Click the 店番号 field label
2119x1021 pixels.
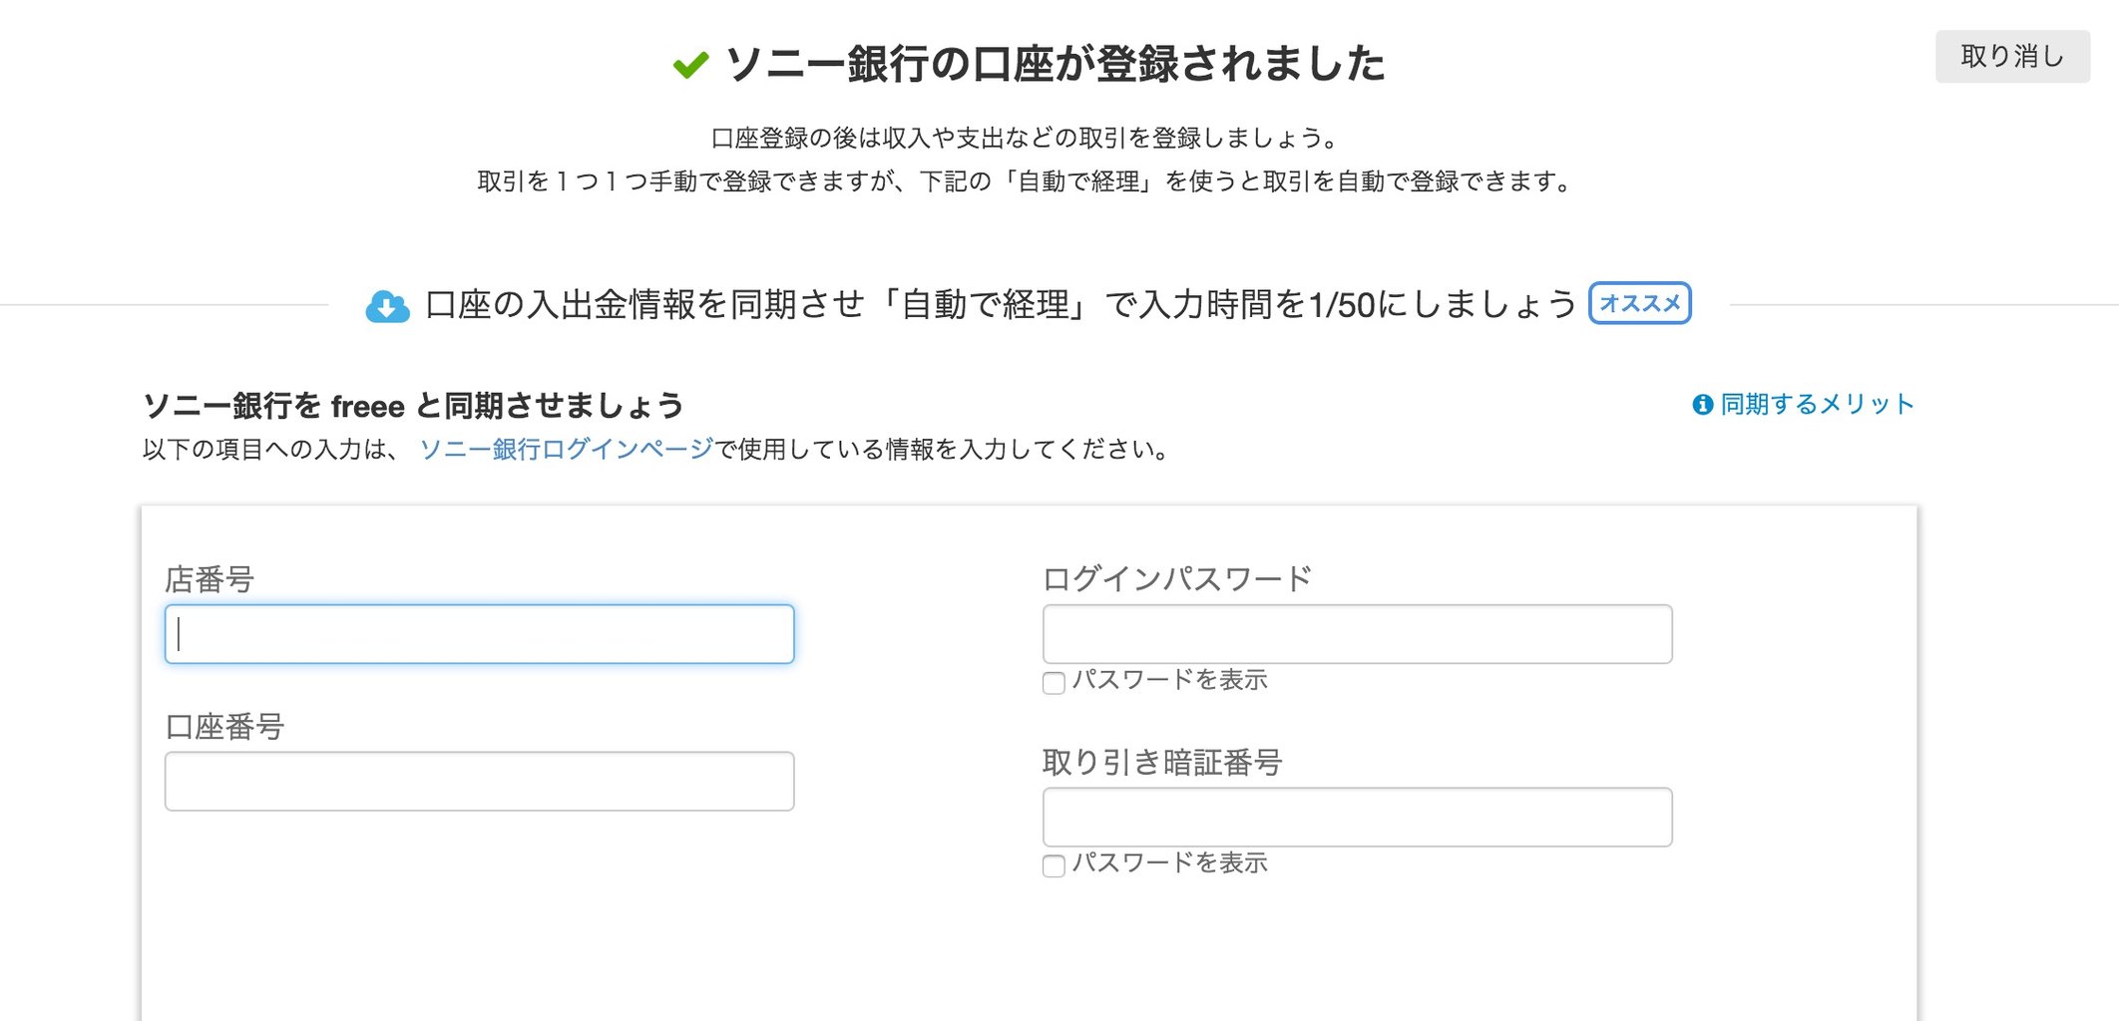tap(210, 578)
